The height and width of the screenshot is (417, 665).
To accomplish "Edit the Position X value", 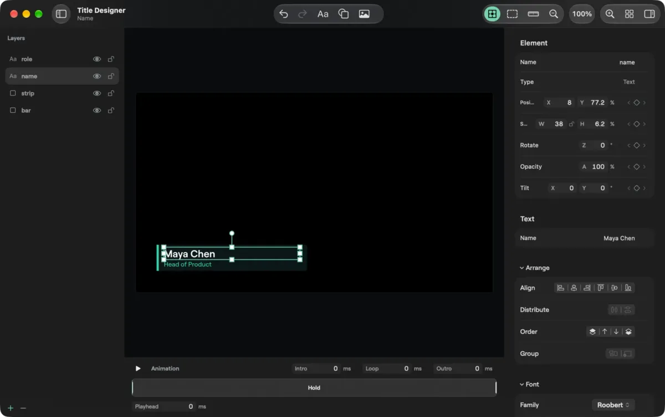I will [x=559, y=103].
